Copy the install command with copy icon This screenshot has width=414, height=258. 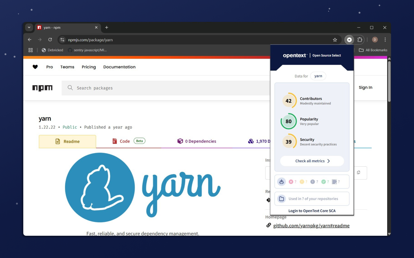point(358,173)
